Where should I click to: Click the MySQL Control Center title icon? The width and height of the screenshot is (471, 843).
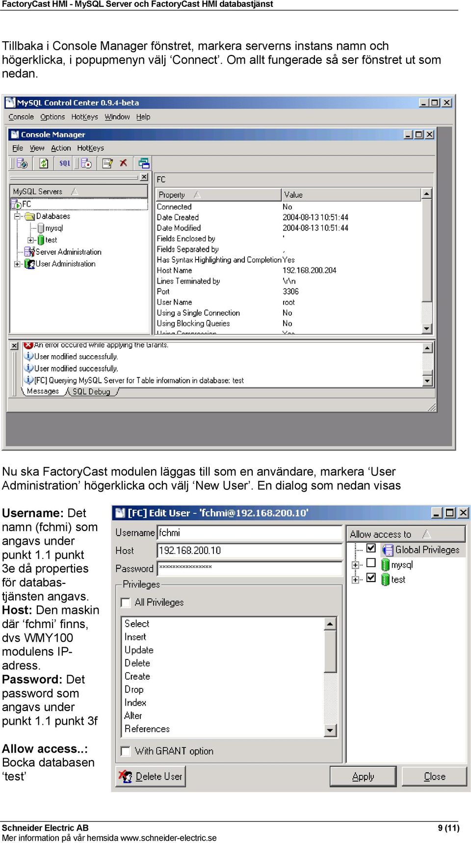[x=10, y=103]
